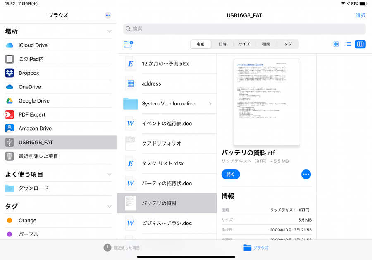Collapse the よく使う項目 section
This screenshot has height=260, width=372.
point(110,174)
